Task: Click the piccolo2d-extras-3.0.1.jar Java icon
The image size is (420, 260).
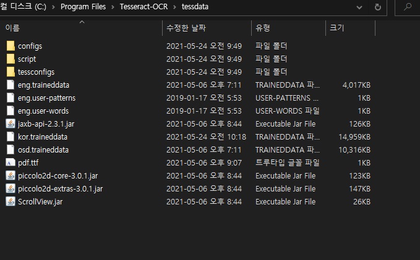Action: tap(11, 188)
